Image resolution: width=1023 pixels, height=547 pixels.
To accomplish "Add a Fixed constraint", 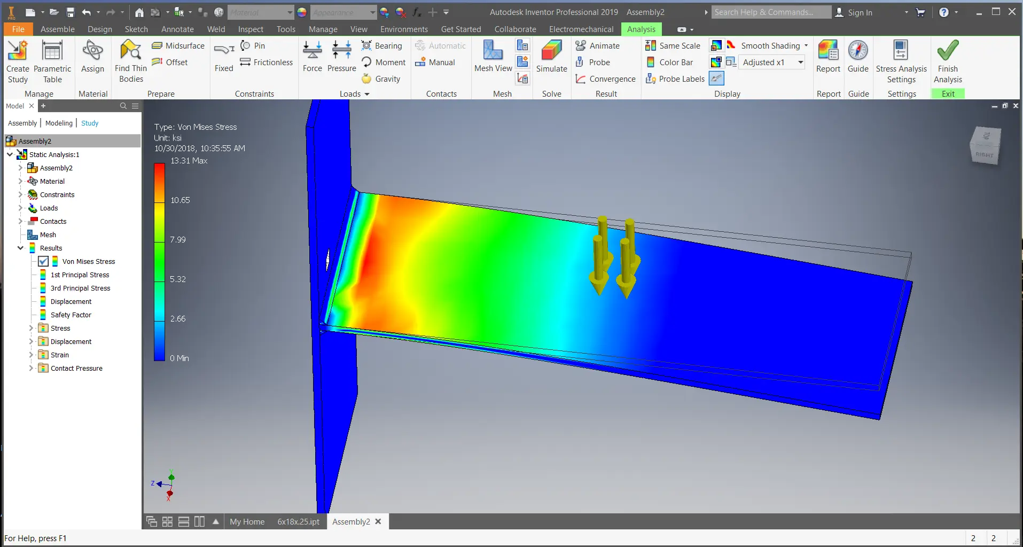I will [224, 57].
